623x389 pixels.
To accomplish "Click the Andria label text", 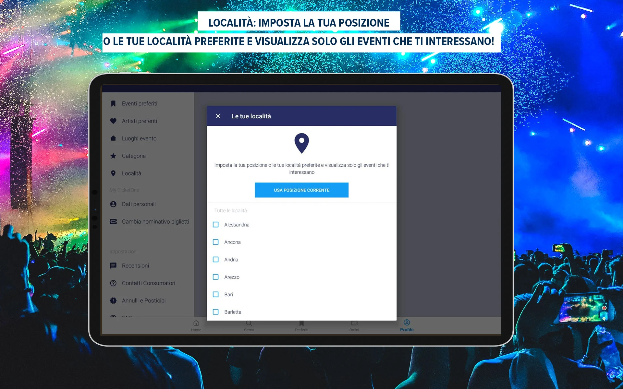I will pos(231,260).
